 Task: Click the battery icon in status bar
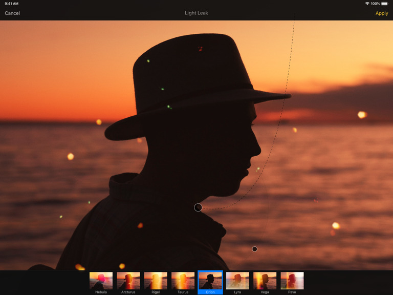(384, 4)
